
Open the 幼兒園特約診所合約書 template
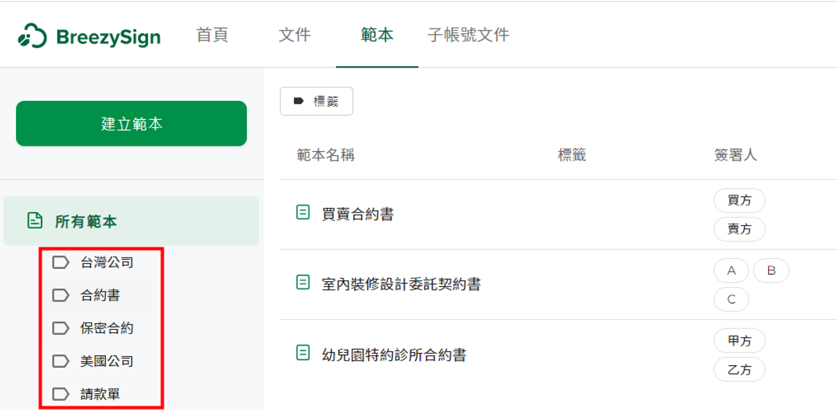(394, 354)
